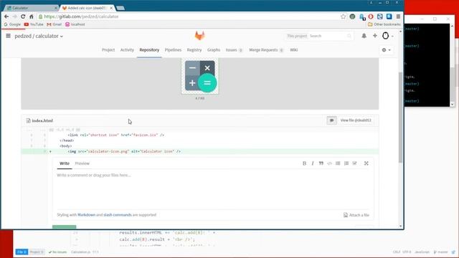Open the Pipelines tab
This screenshot has height=258, width=459.
173,50
